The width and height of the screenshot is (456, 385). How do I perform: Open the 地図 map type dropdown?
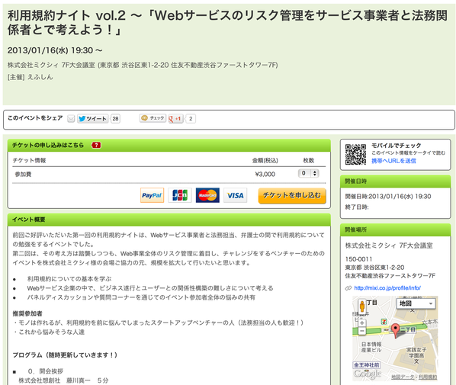click(x=416, y=303)
